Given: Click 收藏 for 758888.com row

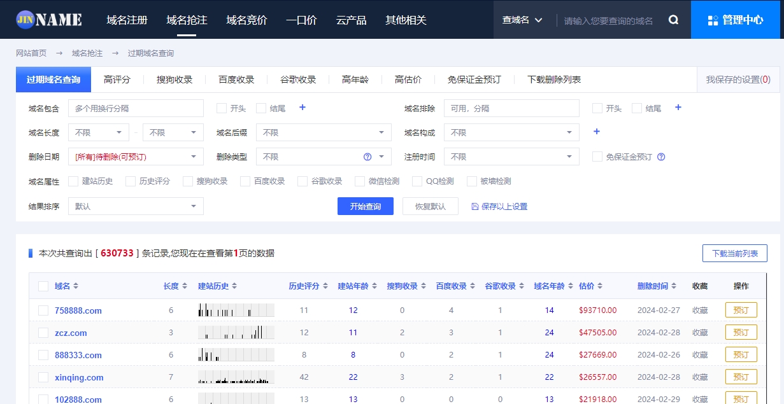Looking at the screenshot, I should point(700,310).
